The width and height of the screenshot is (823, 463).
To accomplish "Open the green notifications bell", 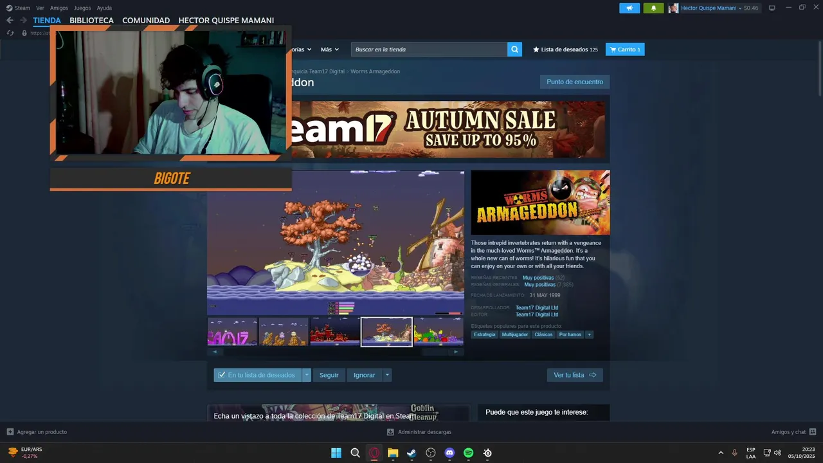I will click(x=653, y=8).
